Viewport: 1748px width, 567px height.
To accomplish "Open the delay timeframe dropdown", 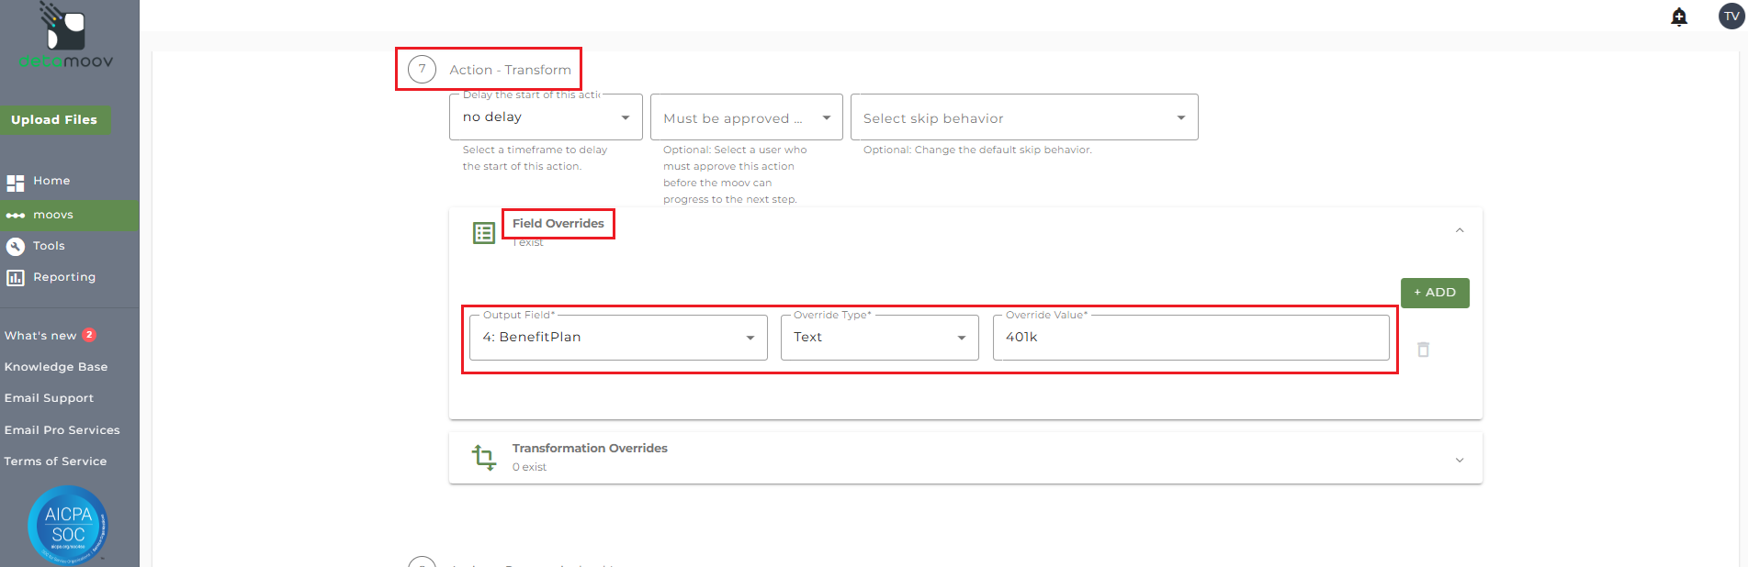I will click(546, 117).
